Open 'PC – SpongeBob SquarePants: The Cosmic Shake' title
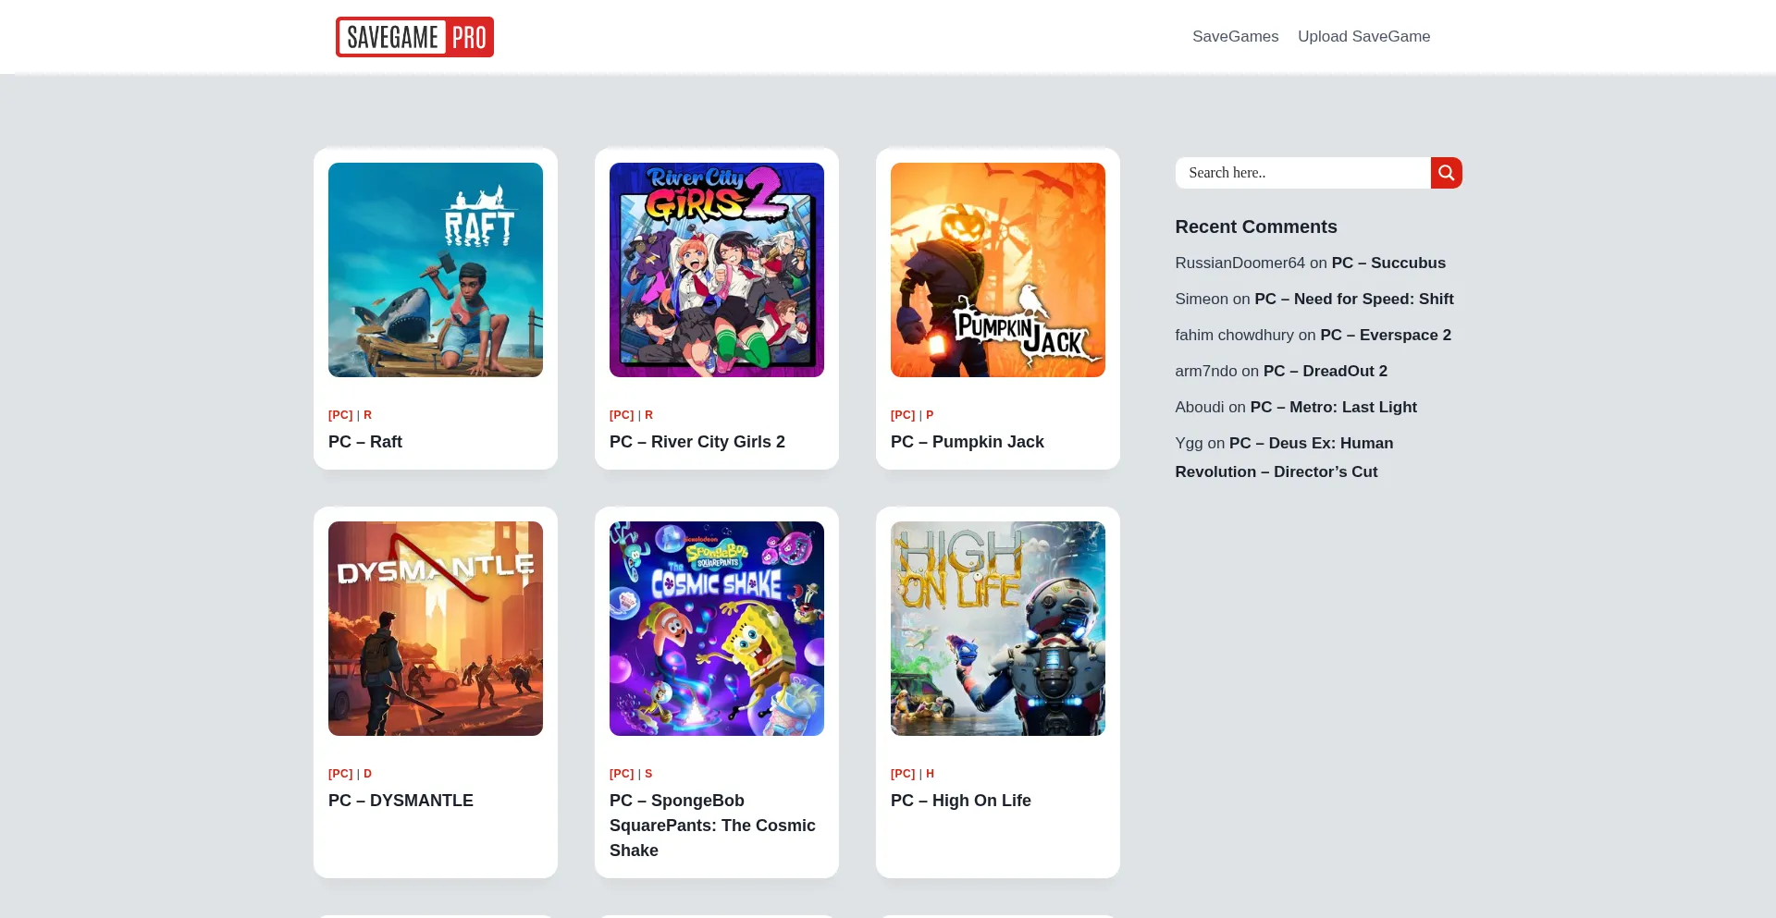 click(x=712, y=826)
